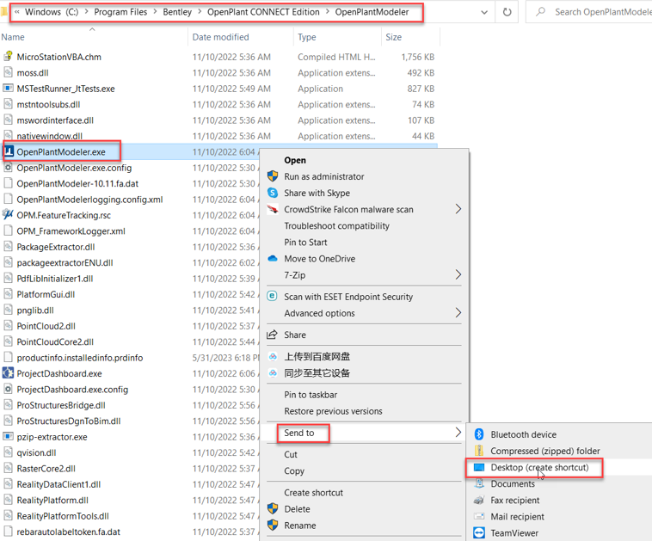This screenshot has height=541, width=652.
Task: Click the Bluetooth device icon
Action: click(479, 434)
